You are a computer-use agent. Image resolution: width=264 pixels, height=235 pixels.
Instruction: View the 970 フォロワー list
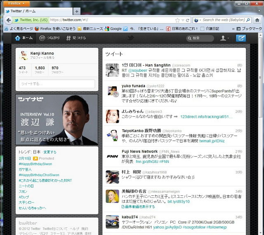coord(57,70)
